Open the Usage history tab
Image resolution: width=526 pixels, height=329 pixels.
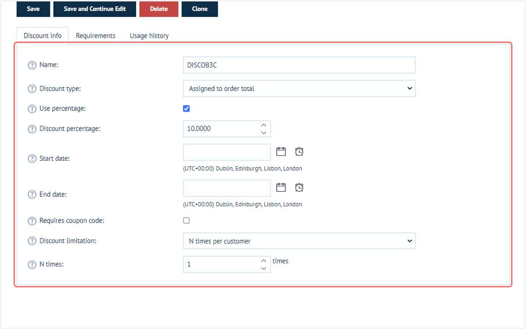149,35
